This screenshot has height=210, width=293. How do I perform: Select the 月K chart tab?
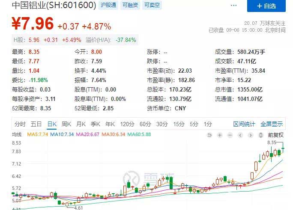[x=81, y=124]
